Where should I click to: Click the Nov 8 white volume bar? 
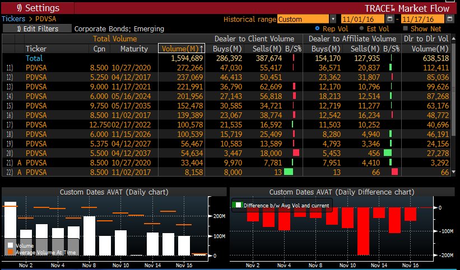tap(90, 236)
